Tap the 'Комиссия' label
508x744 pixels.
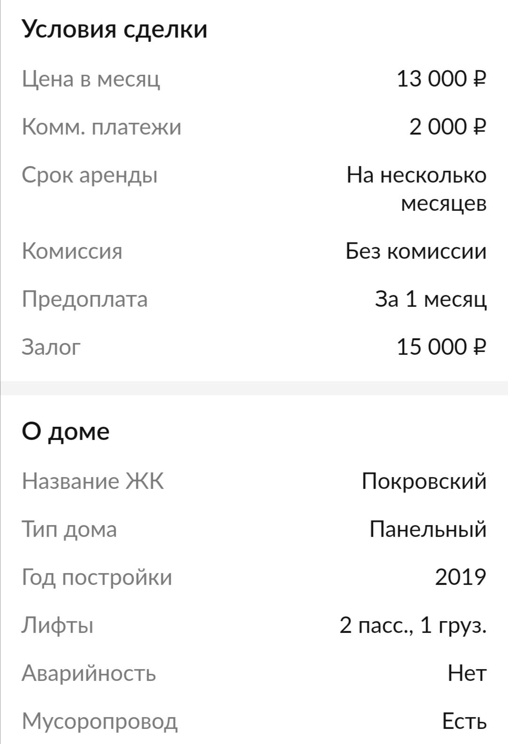[71, 251]
